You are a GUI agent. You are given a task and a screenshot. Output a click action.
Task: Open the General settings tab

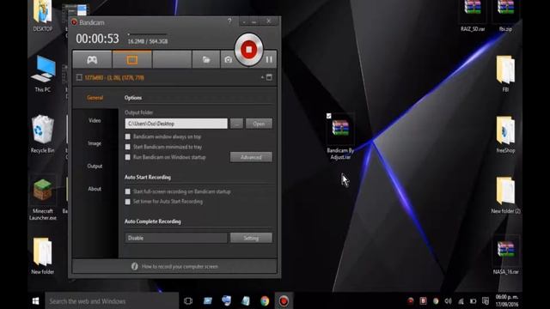pyautogui.click(x=95, y=98)
